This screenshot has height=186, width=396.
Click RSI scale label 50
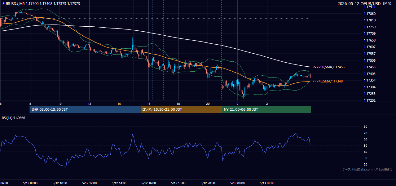[365, 145]
